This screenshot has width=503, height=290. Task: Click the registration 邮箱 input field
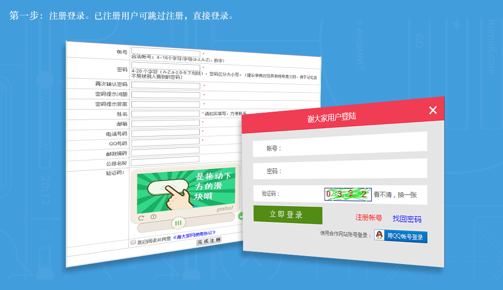pyautogui.click(x=165, y=124)
